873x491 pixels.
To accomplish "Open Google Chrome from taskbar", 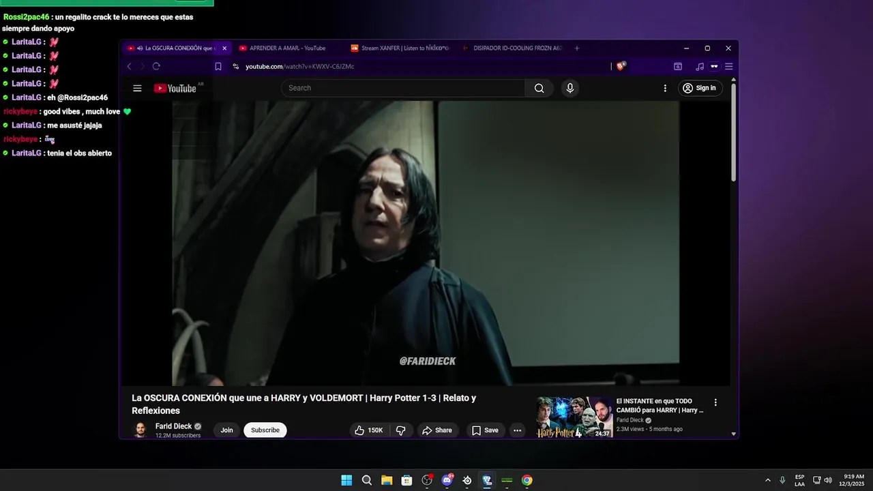I will coord(527,480).
